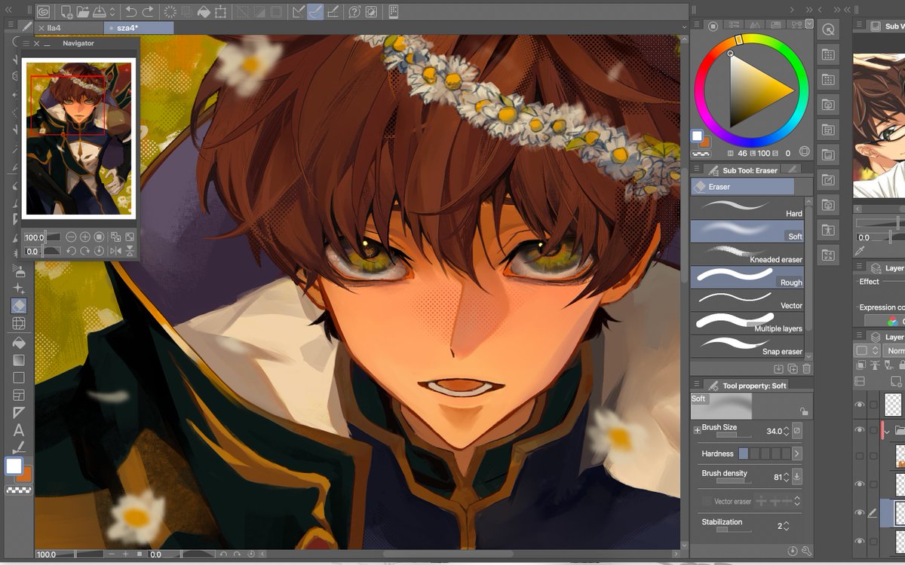
Task: Open Clip Studio launcher icon
Action: pyautogui.click(x=44, y=12)
